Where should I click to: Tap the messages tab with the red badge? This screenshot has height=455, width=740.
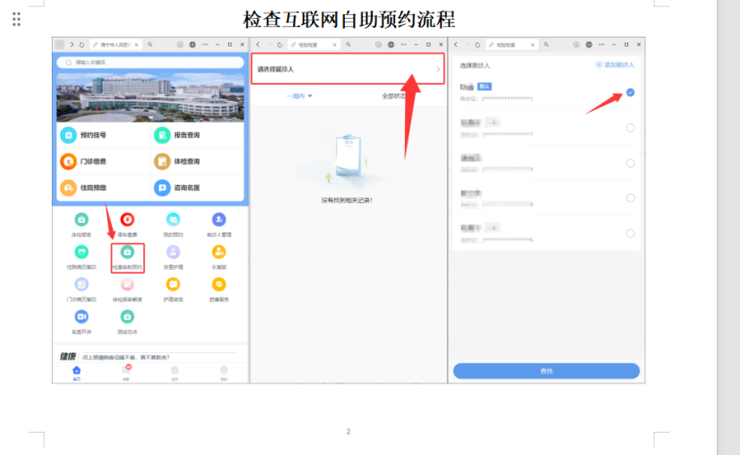click(x=126, y=373)
